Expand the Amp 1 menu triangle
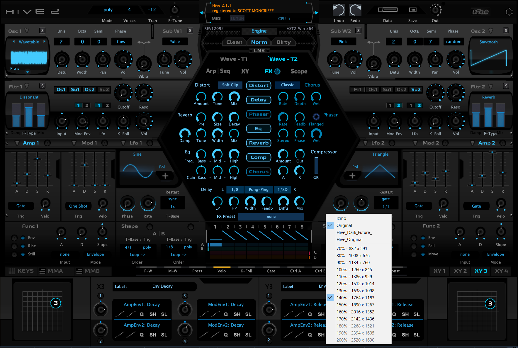 tap(17, 143)
